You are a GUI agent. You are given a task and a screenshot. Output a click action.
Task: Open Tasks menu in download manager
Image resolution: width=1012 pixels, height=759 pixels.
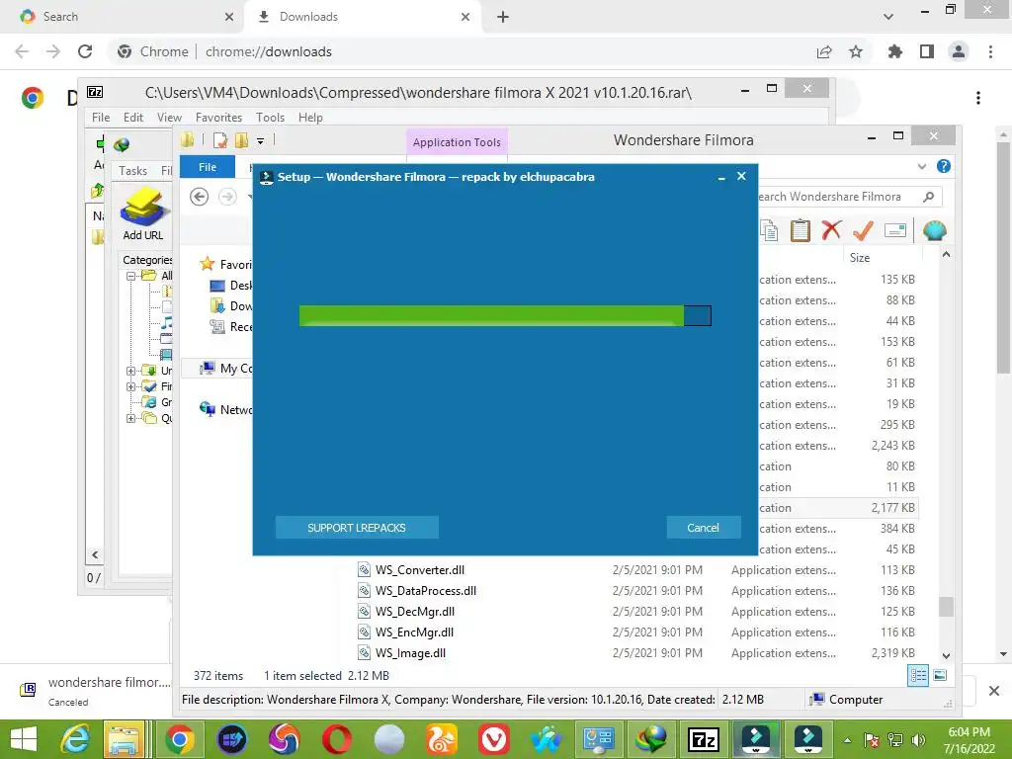tap(133, 170)
